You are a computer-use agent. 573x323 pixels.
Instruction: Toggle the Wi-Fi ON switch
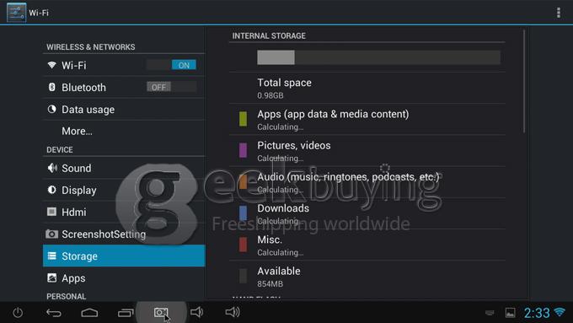coord(171,65)
